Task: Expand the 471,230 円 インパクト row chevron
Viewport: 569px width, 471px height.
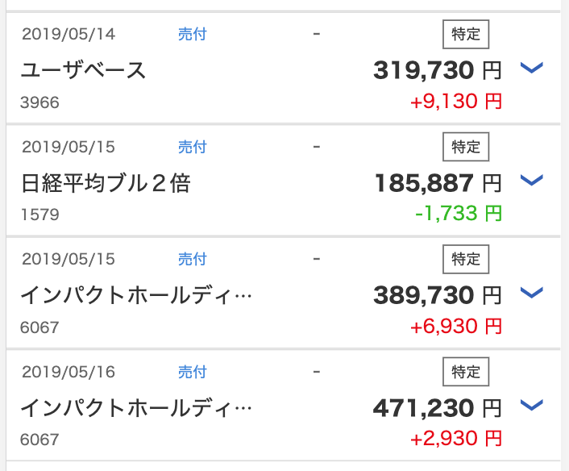Action: (x=531, y=405)
